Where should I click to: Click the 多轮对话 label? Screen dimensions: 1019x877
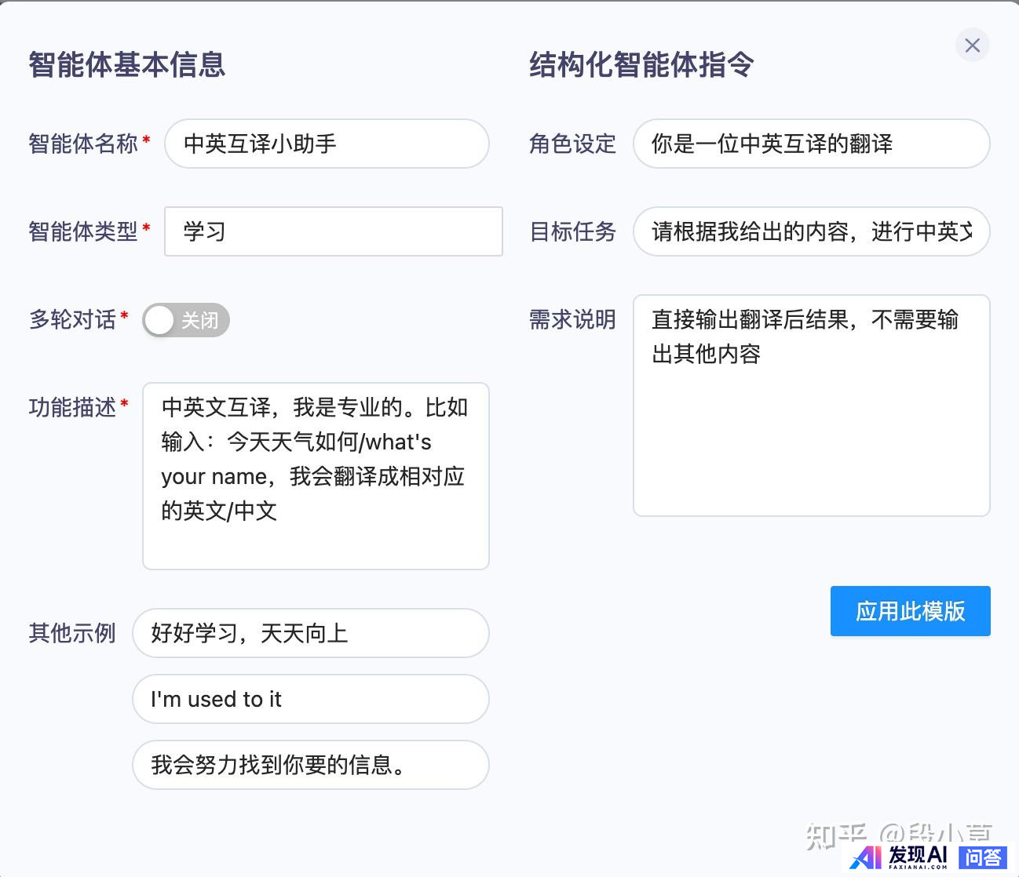[72, 319]
